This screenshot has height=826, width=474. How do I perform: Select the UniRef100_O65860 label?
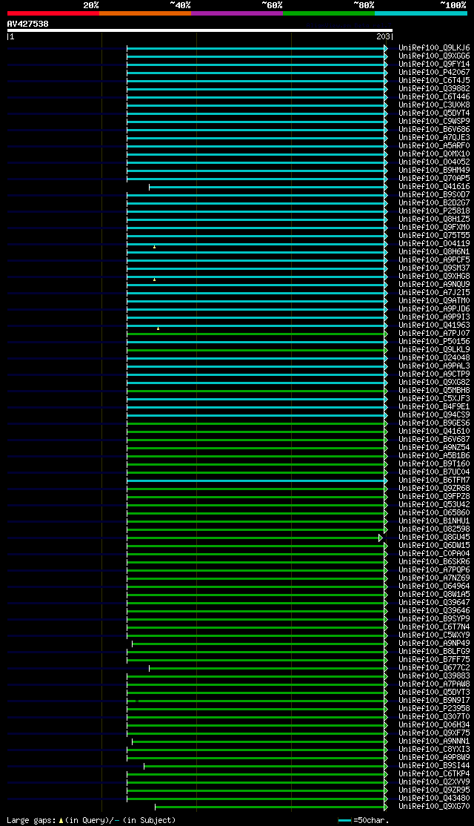tap(434, 513)
